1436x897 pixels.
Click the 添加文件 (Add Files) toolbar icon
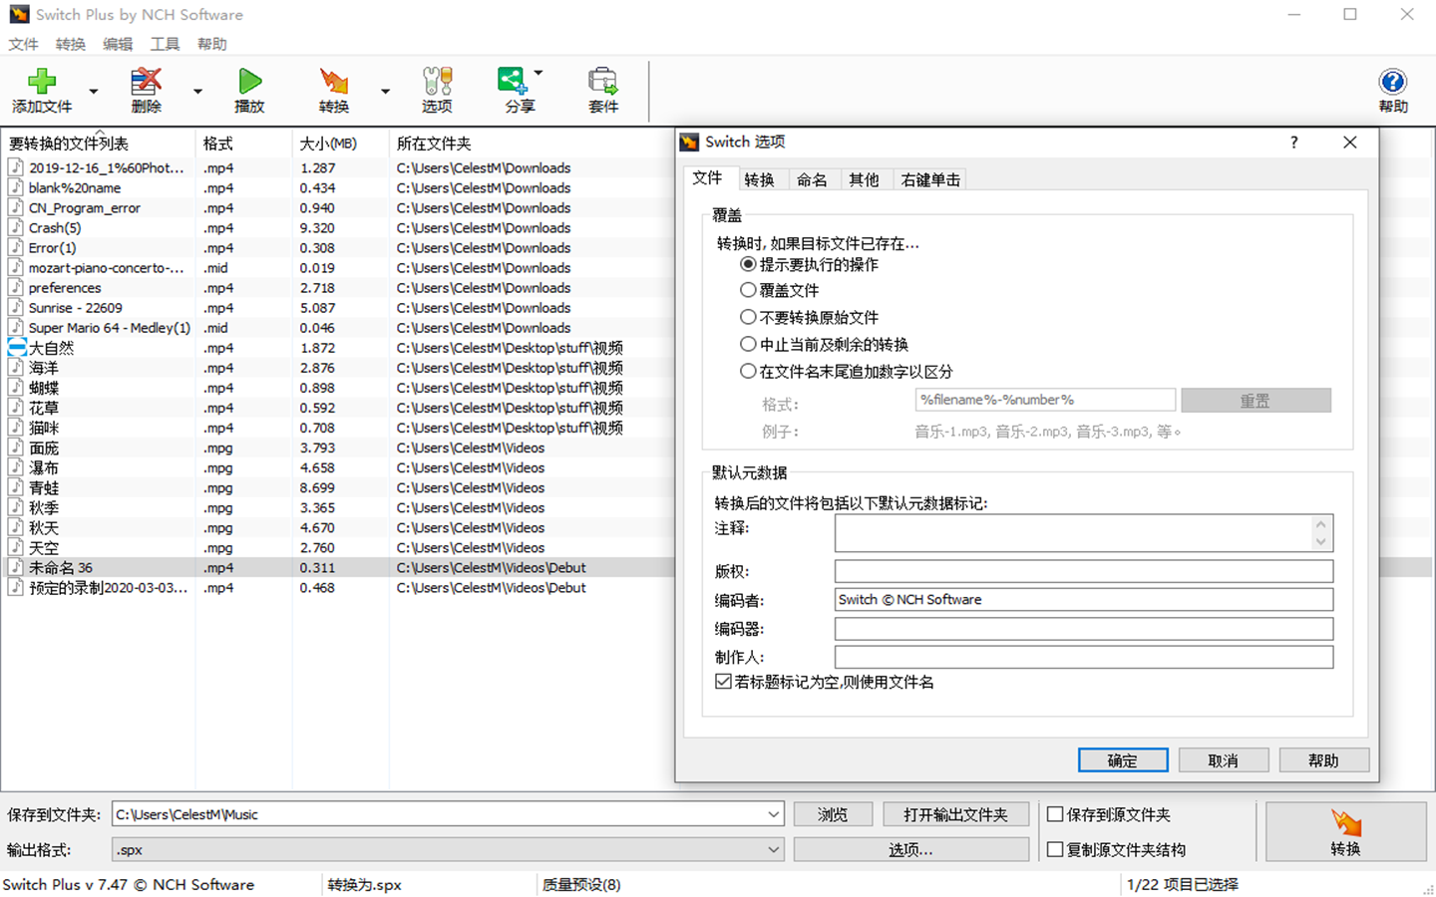pyautogui.click(x=42, y=90)
